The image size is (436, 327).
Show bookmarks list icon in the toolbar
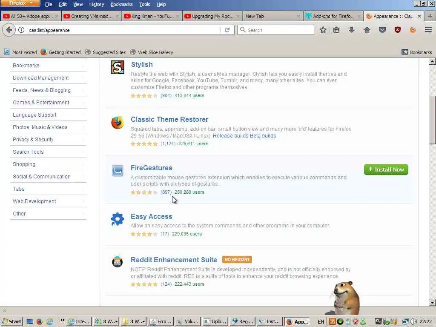[x=336, y=30]
